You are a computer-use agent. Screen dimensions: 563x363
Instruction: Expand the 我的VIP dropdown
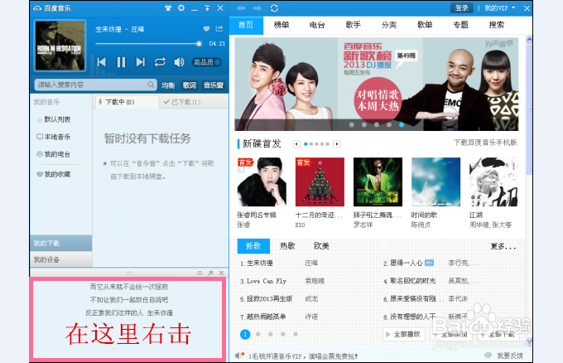[499, 8]
